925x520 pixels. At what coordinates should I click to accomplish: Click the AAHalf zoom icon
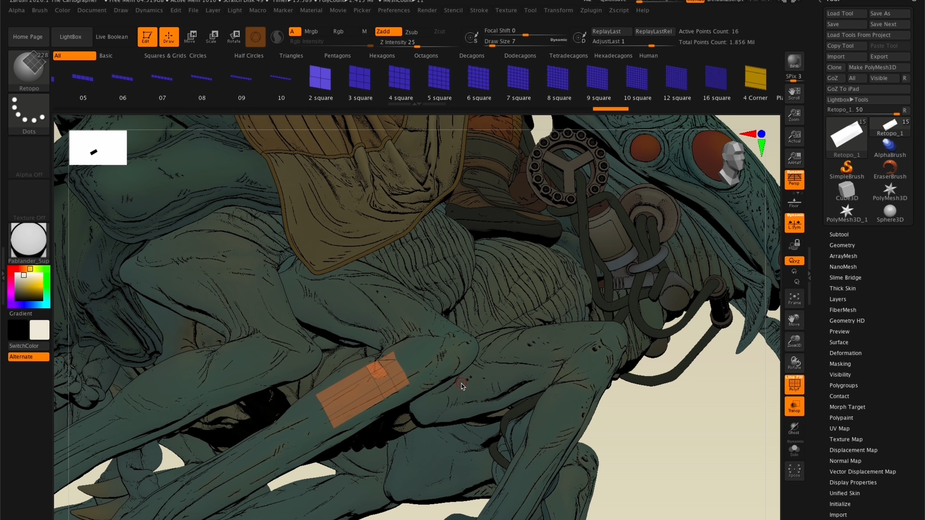tap(794, 158)
